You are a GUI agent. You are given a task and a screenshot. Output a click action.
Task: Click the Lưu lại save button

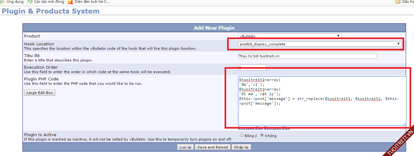(185, 147)
